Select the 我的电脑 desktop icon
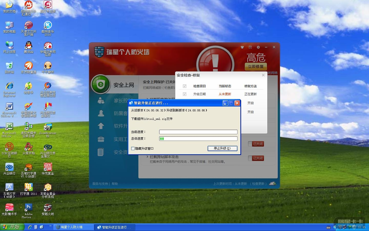The image size is (369, 231). pos(9,27)
